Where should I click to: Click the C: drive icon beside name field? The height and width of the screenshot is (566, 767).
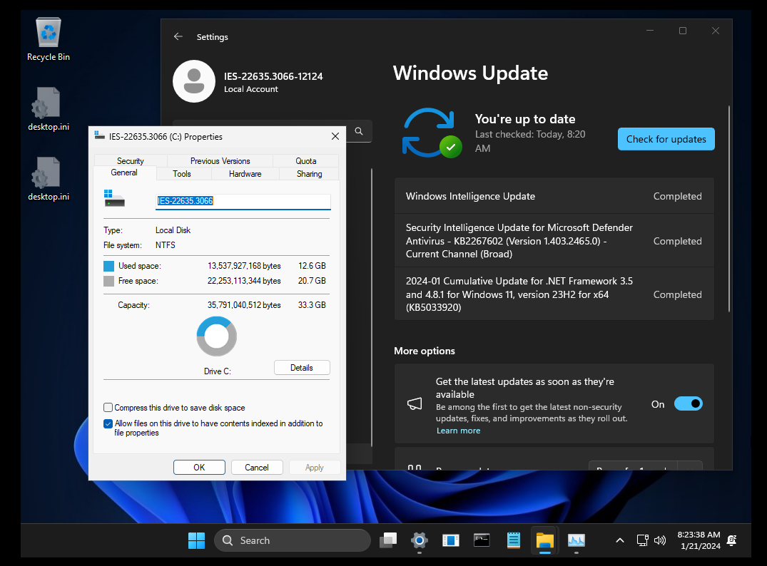[x=114, y=198]
